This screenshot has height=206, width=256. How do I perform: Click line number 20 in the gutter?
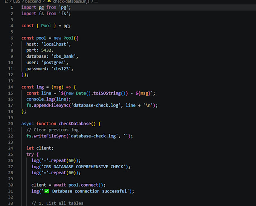click(11, 124)
